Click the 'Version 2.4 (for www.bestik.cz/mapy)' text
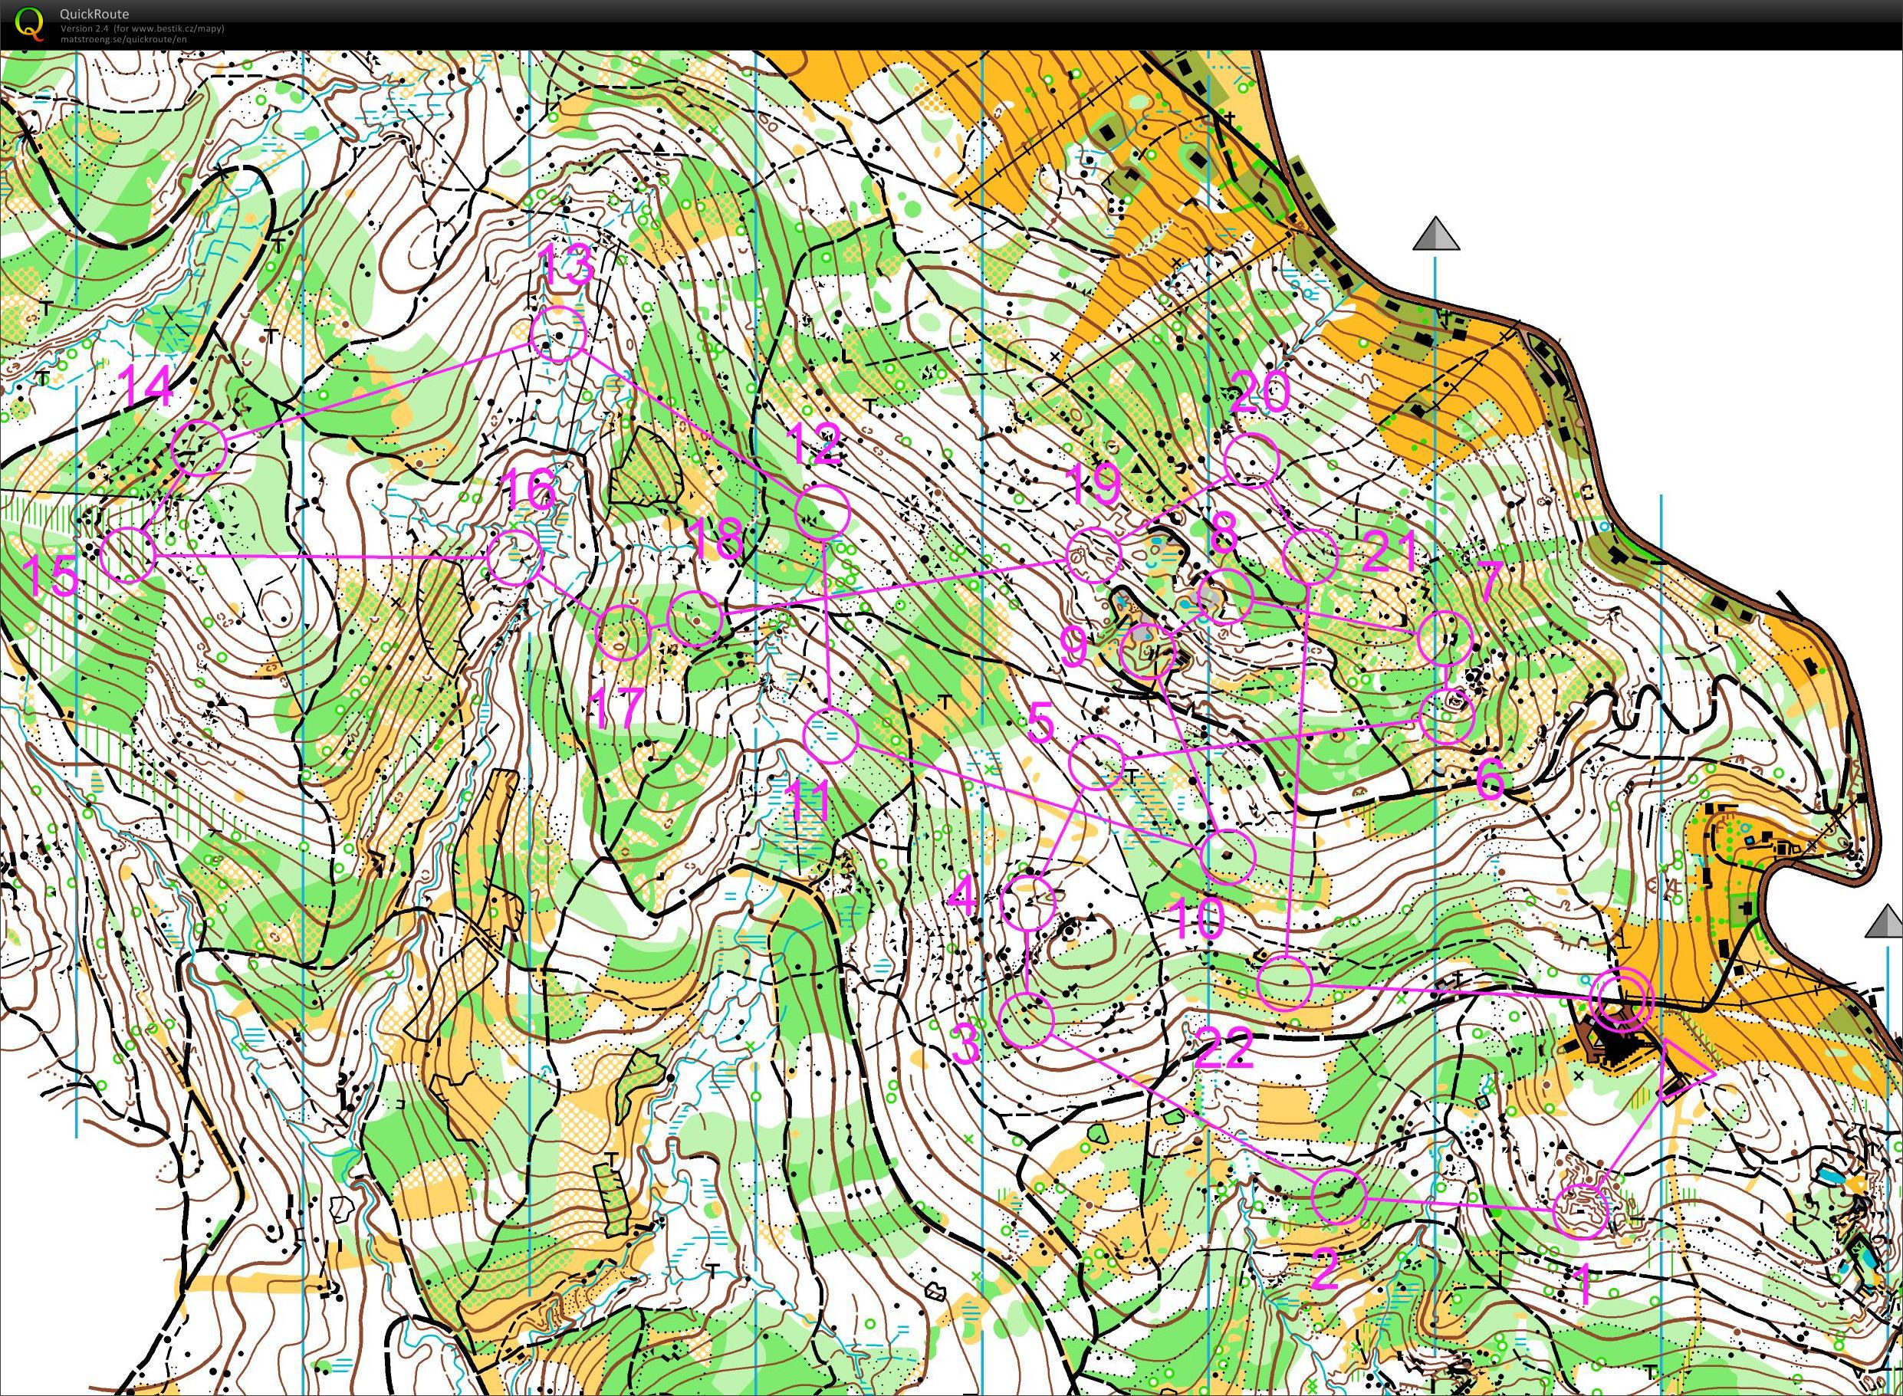This screenshot has width=1903, height=1396. 142,28
